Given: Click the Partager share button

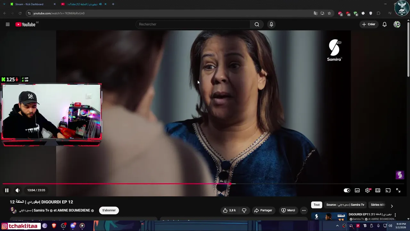Looking at the screenshot, I should click(263, 210).
